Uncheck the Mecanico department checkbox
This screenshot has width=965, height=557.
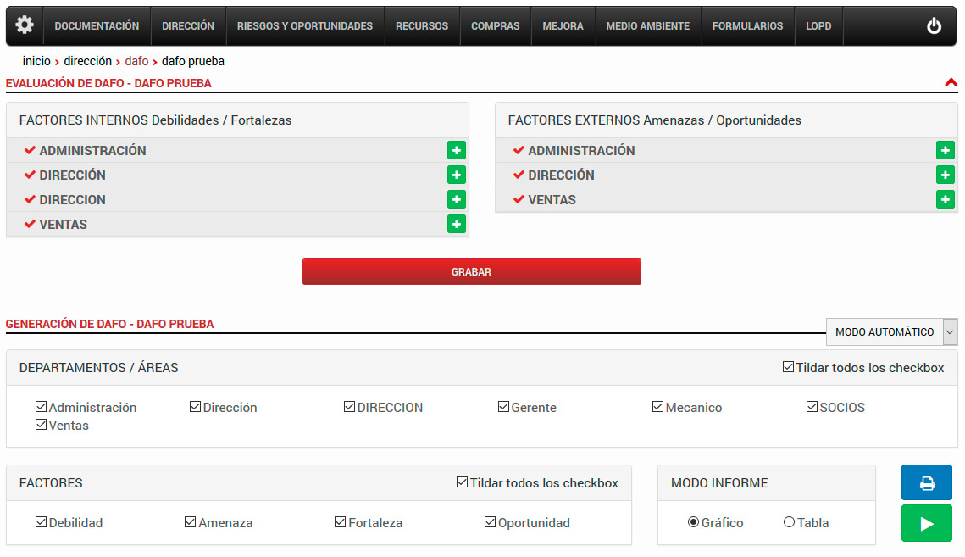[657, 407]
